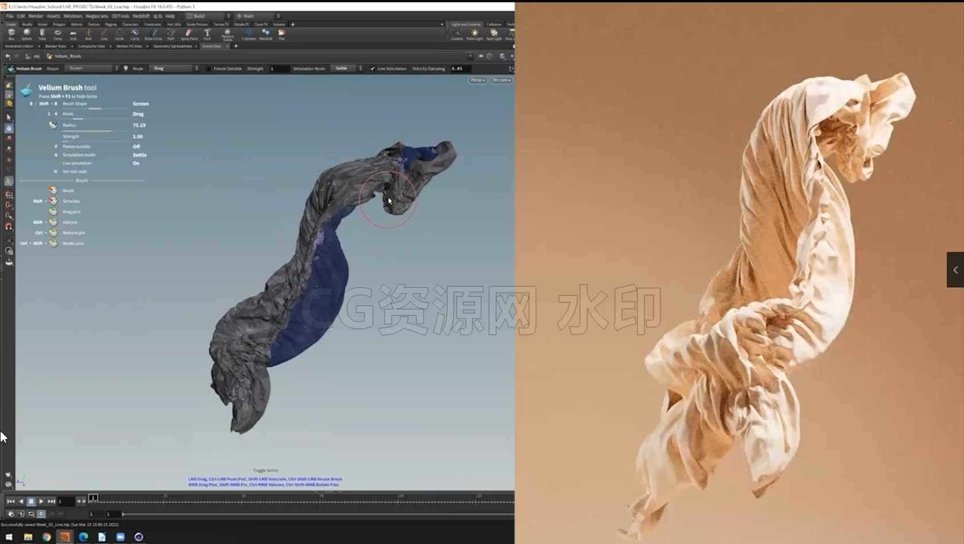Viewport: 964px width, 544px height.
Task: Open the Persp viewport camera dropdown
Action: coord(477,80)
